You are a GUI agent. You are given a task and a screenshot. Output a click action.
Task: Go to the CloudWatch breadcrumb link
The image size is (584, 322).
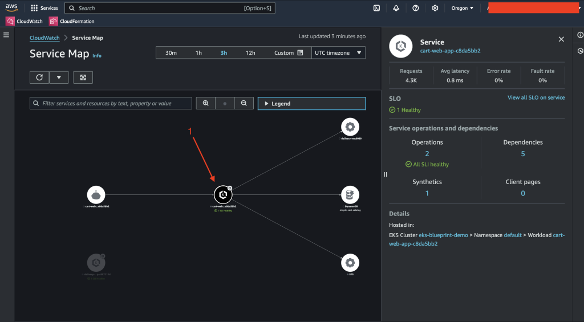point(44,38)
